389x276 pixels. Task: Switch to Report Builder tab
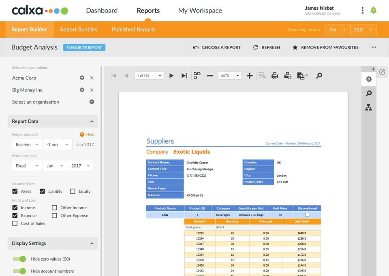29,30
